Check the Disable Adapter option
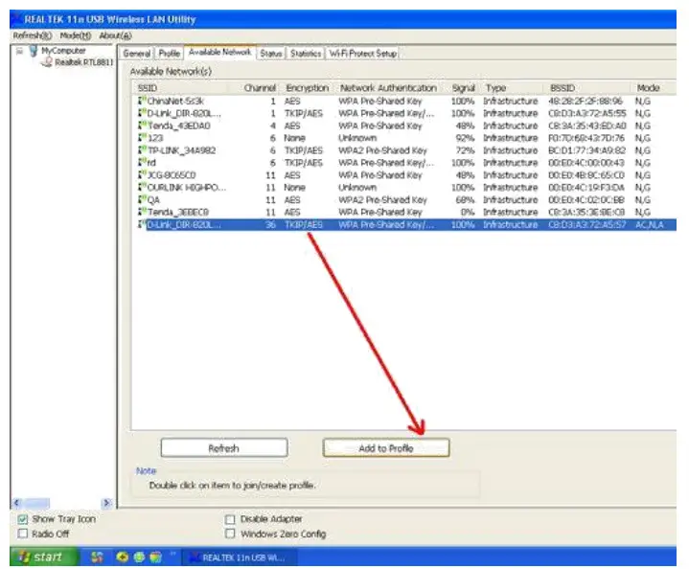 tap(230, 519)
